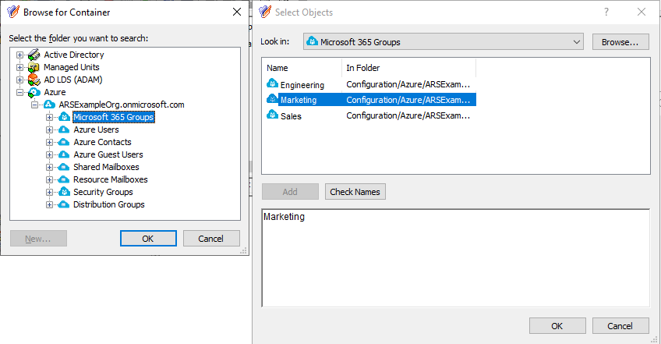Image resolution: width=661 pixels, height=344 pixels.
Task: Expand the Distribution Groups node
Action: [x=49, y=204]
